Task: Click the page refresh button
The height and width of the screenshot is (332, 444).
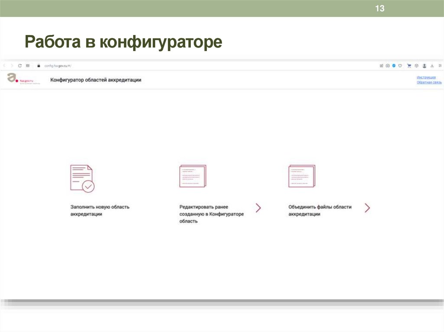Action: (20, 66)
